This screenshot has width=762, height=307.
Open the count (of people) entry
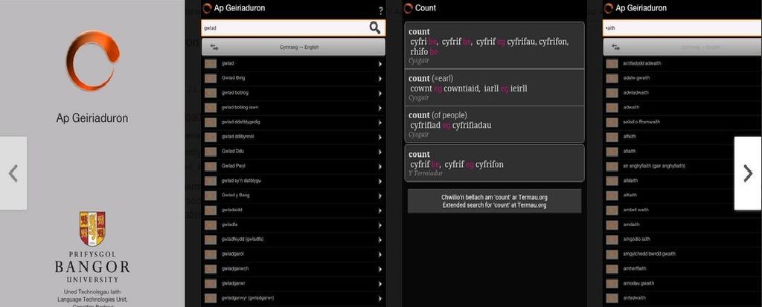[x=494, y=124]
